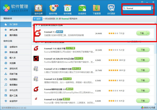Download Foxmail 7.0.1官方下载

coord(143,50)
